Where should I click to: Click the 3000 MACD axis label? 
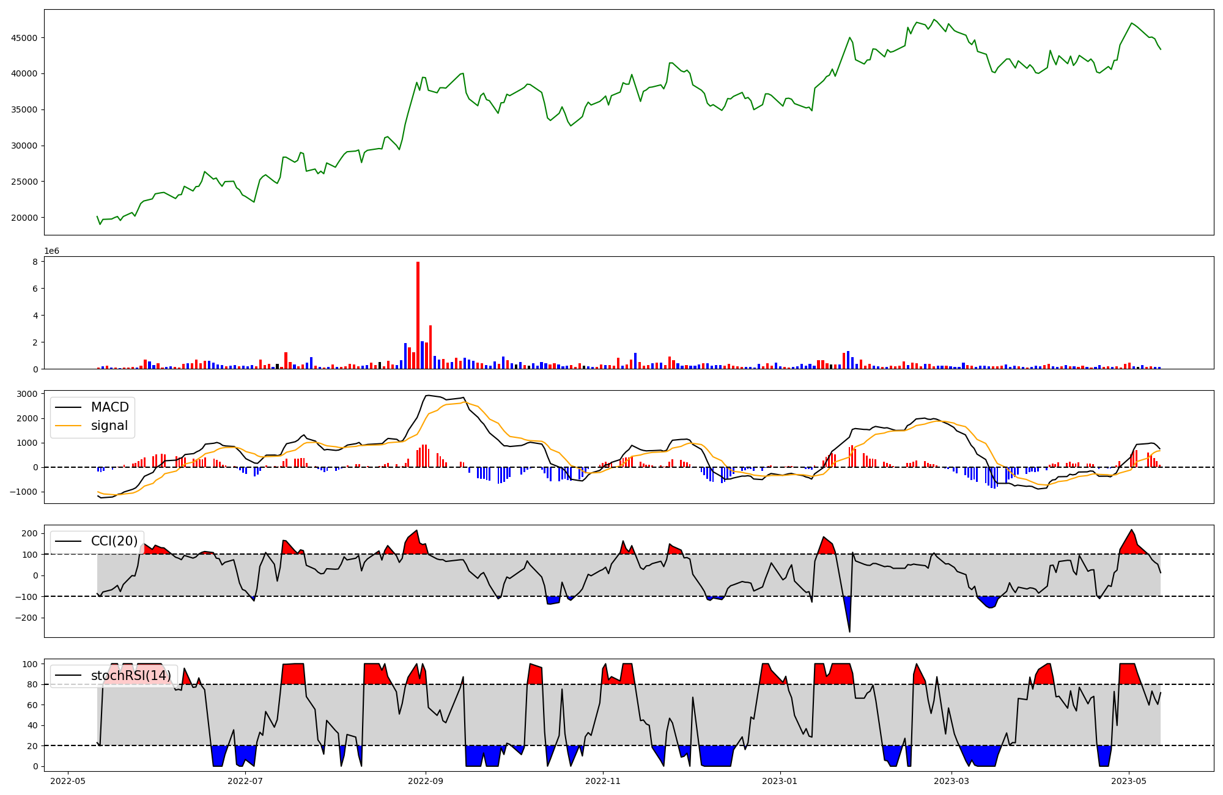point(28,394)
